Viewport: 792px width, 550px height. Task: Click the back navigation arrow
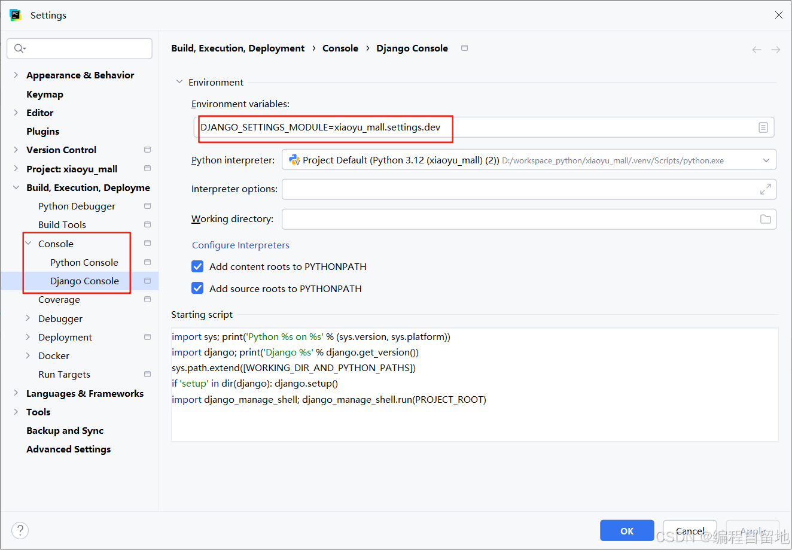(757, 50)
